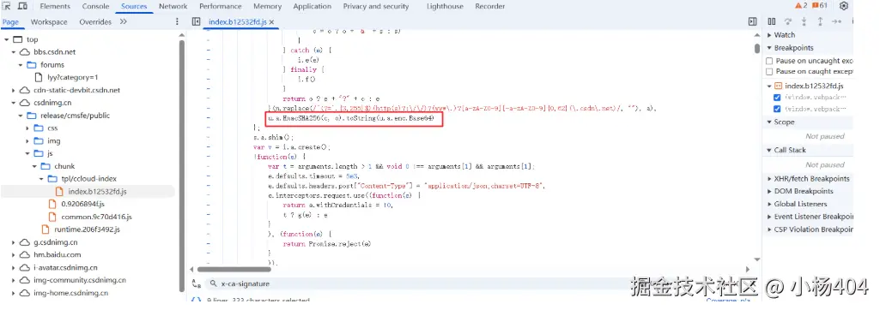Expand the img folder
The image size is (880, 310).
pos(27,141)
